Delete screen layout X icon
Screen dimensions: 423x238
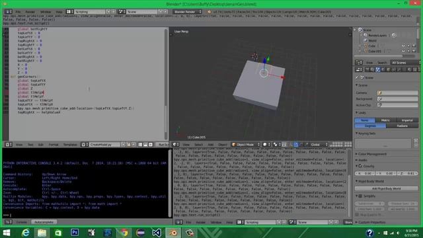point(113,12)
